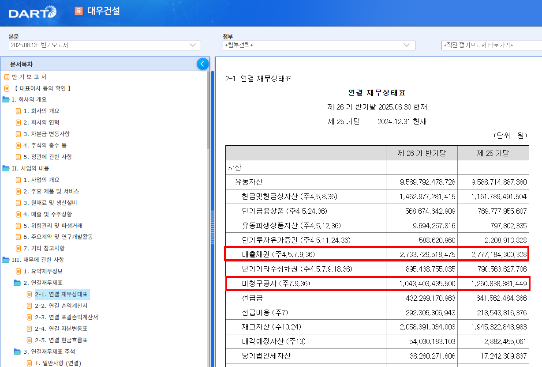Click document icon beside 2-1. 연결 재무상태표
This screenshot has width=542, height=367.
pos(30,294)
